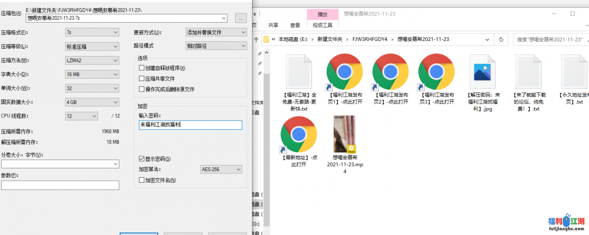Uncheck the 显示密码 checkbox

[x=142, y=159]
